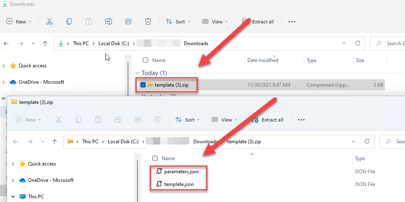Go back in template (3).zip window
Viewport: 405px width, 202px height.
pos(16,142)
